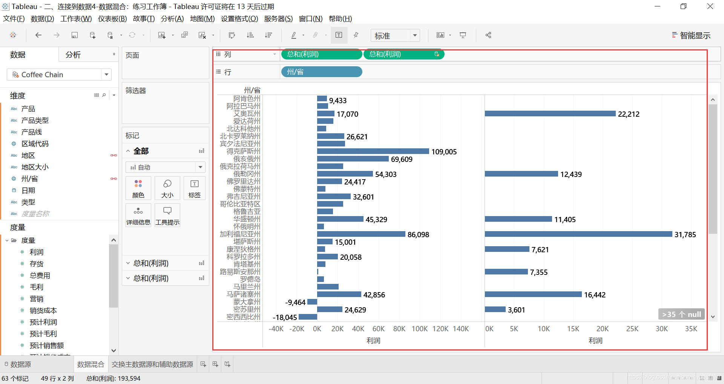Click the refresh run update icon
The image size is (724, 384).
tap(132, 35)
